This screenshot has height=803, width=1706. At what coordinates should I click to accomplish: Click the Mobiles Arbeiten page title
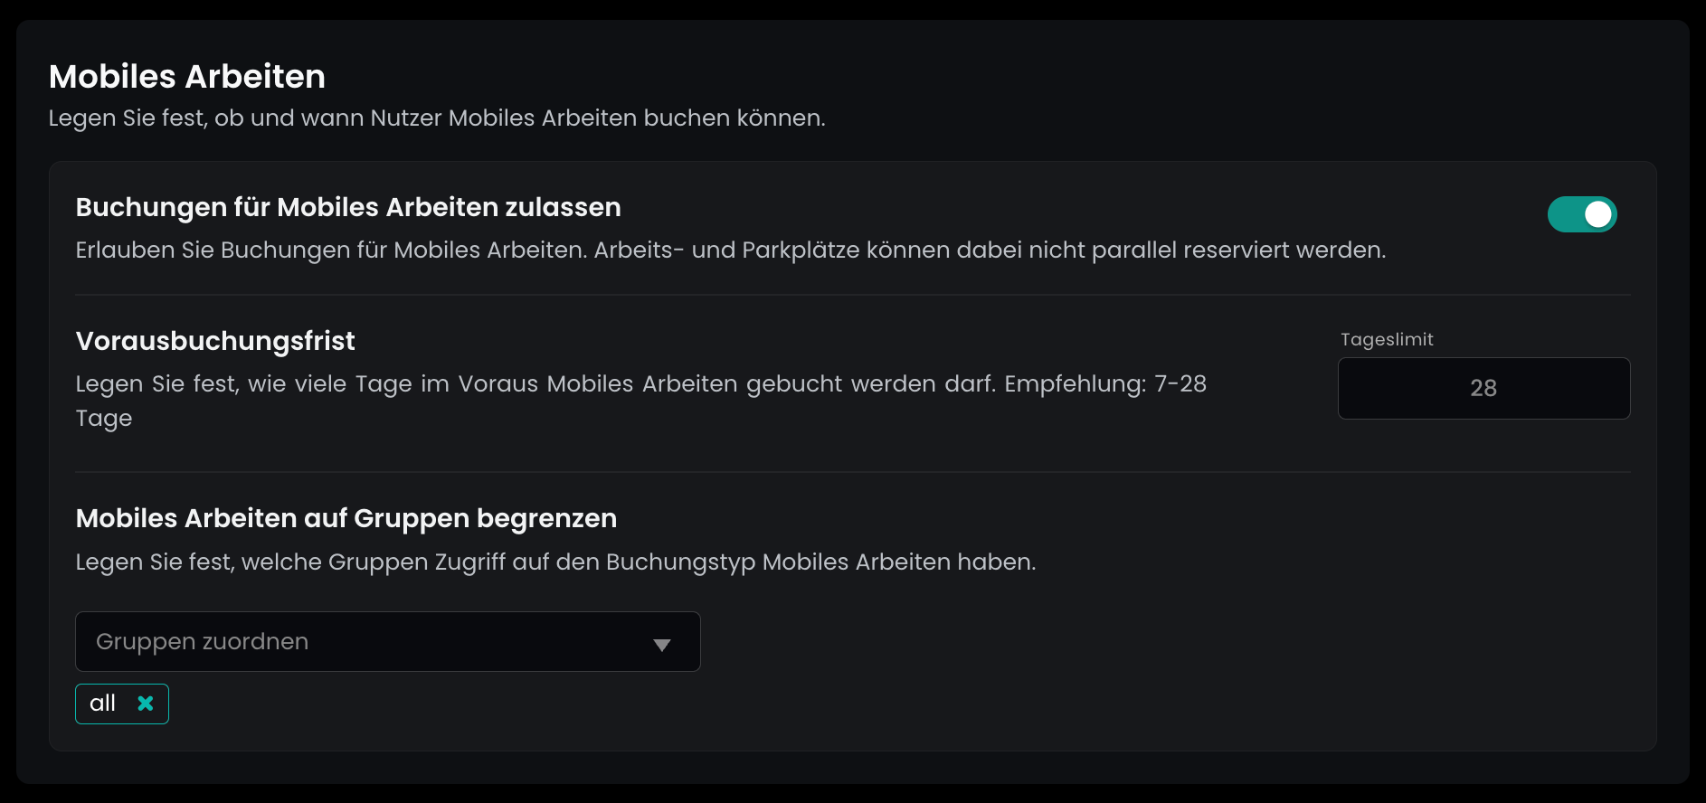[187, 77]
